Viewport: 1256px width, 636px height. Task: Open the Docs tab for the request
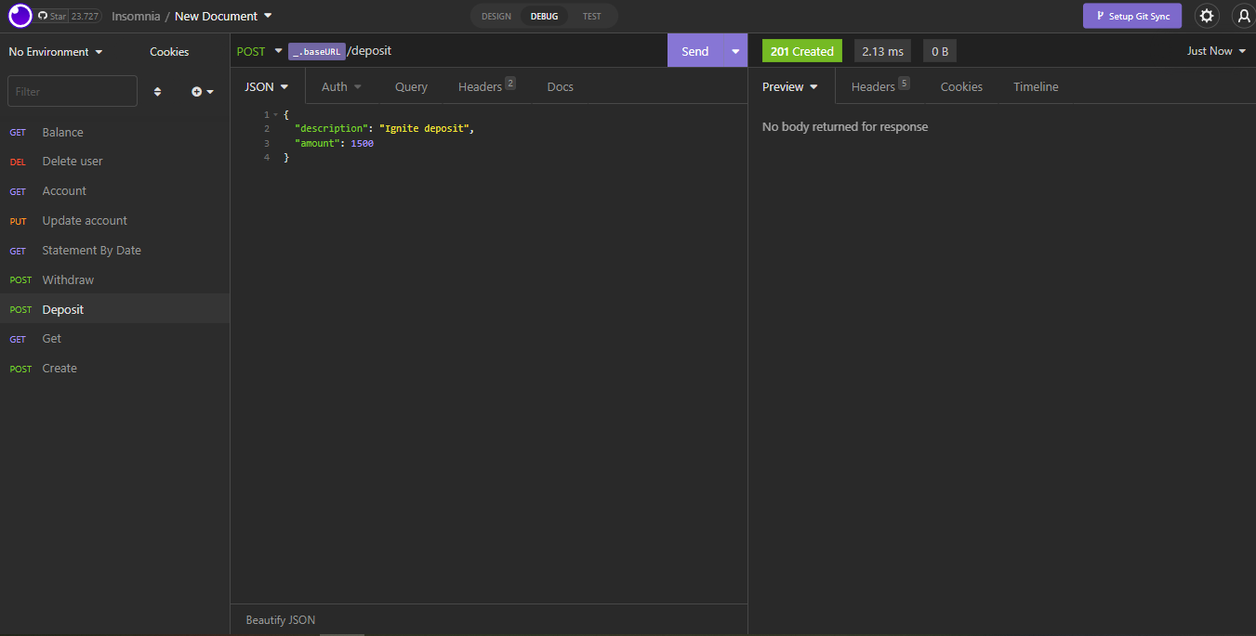coord(560,86)
